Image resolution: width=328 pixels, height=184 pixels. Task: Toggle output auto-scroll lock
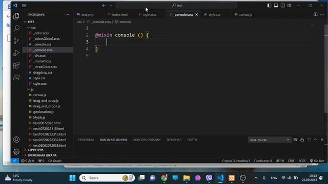tap(302, 140)
